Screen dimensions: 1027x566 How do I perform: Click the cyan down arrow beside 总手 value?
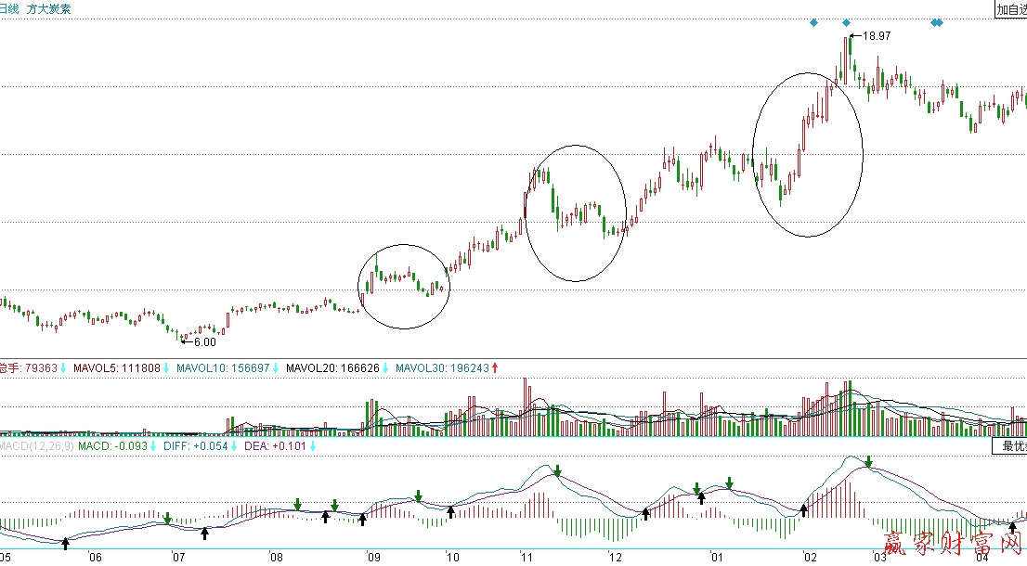pyautogui.click(x=63, y=368)
